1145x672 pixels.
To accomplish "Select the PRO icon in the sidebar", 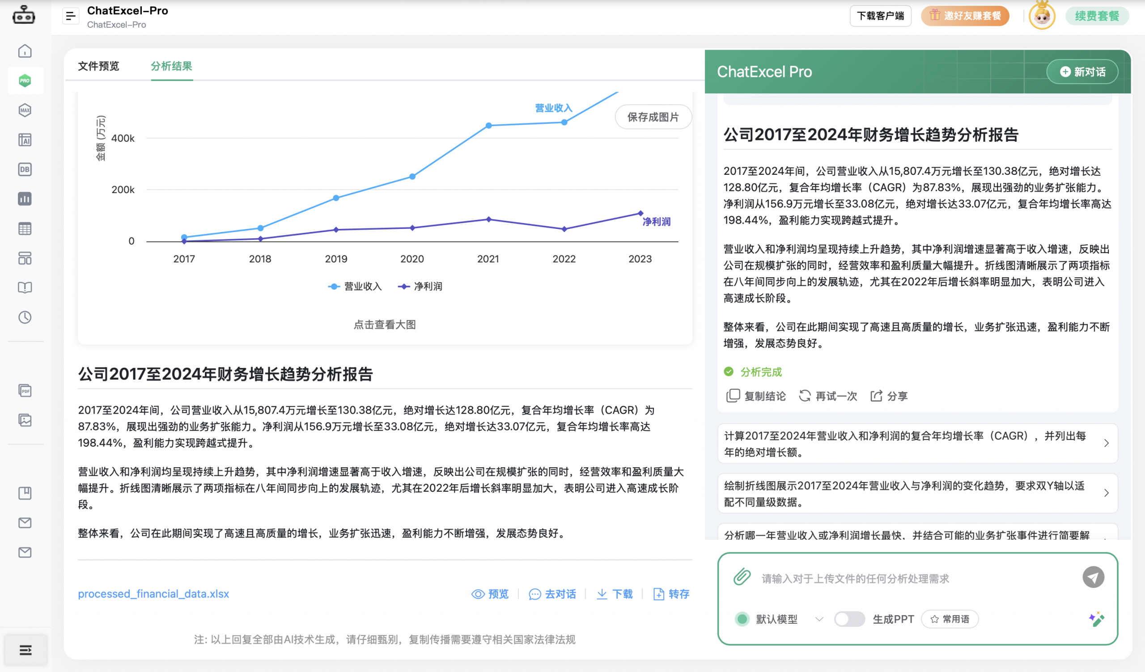I will pyautogui.click(x=25, y=80).
